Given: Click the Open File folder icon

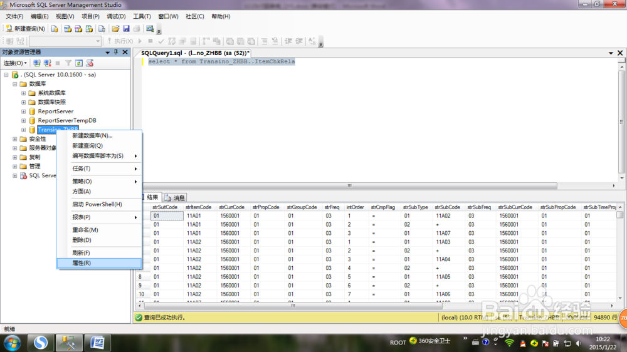Looking at the screenshot, I should tap(115, 29).
